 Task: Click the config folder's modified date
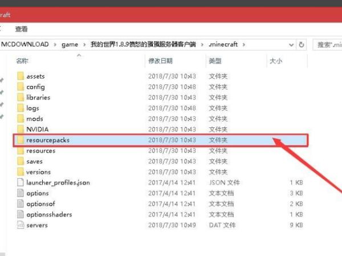(x=172, y=87)
